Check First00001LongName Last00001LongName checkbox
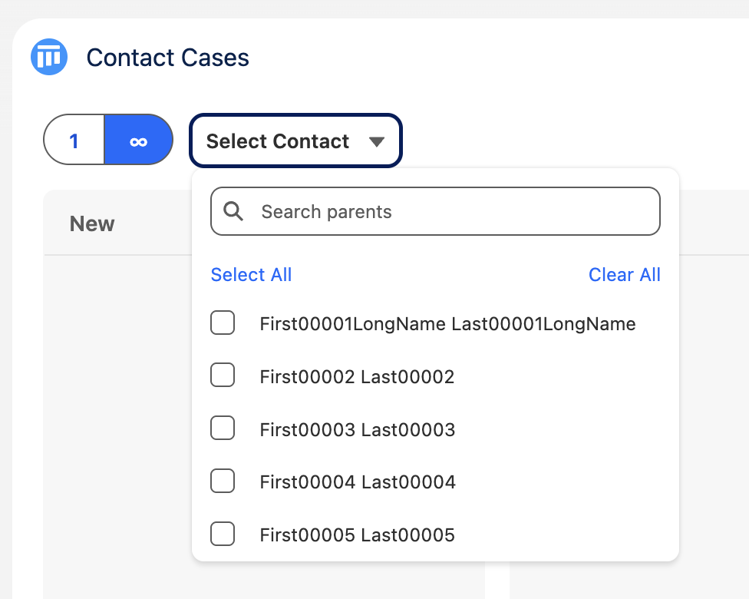 [223, 323]
